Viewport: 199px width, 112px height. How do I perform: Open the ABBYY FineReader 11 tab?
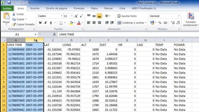point(144,8)
